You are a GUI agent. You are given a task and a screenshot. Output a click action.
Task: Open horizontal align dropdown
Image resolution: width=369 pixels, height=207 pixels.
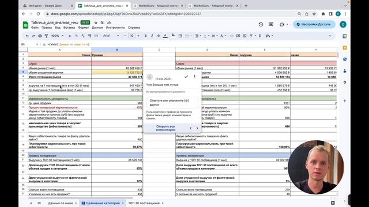198,36
